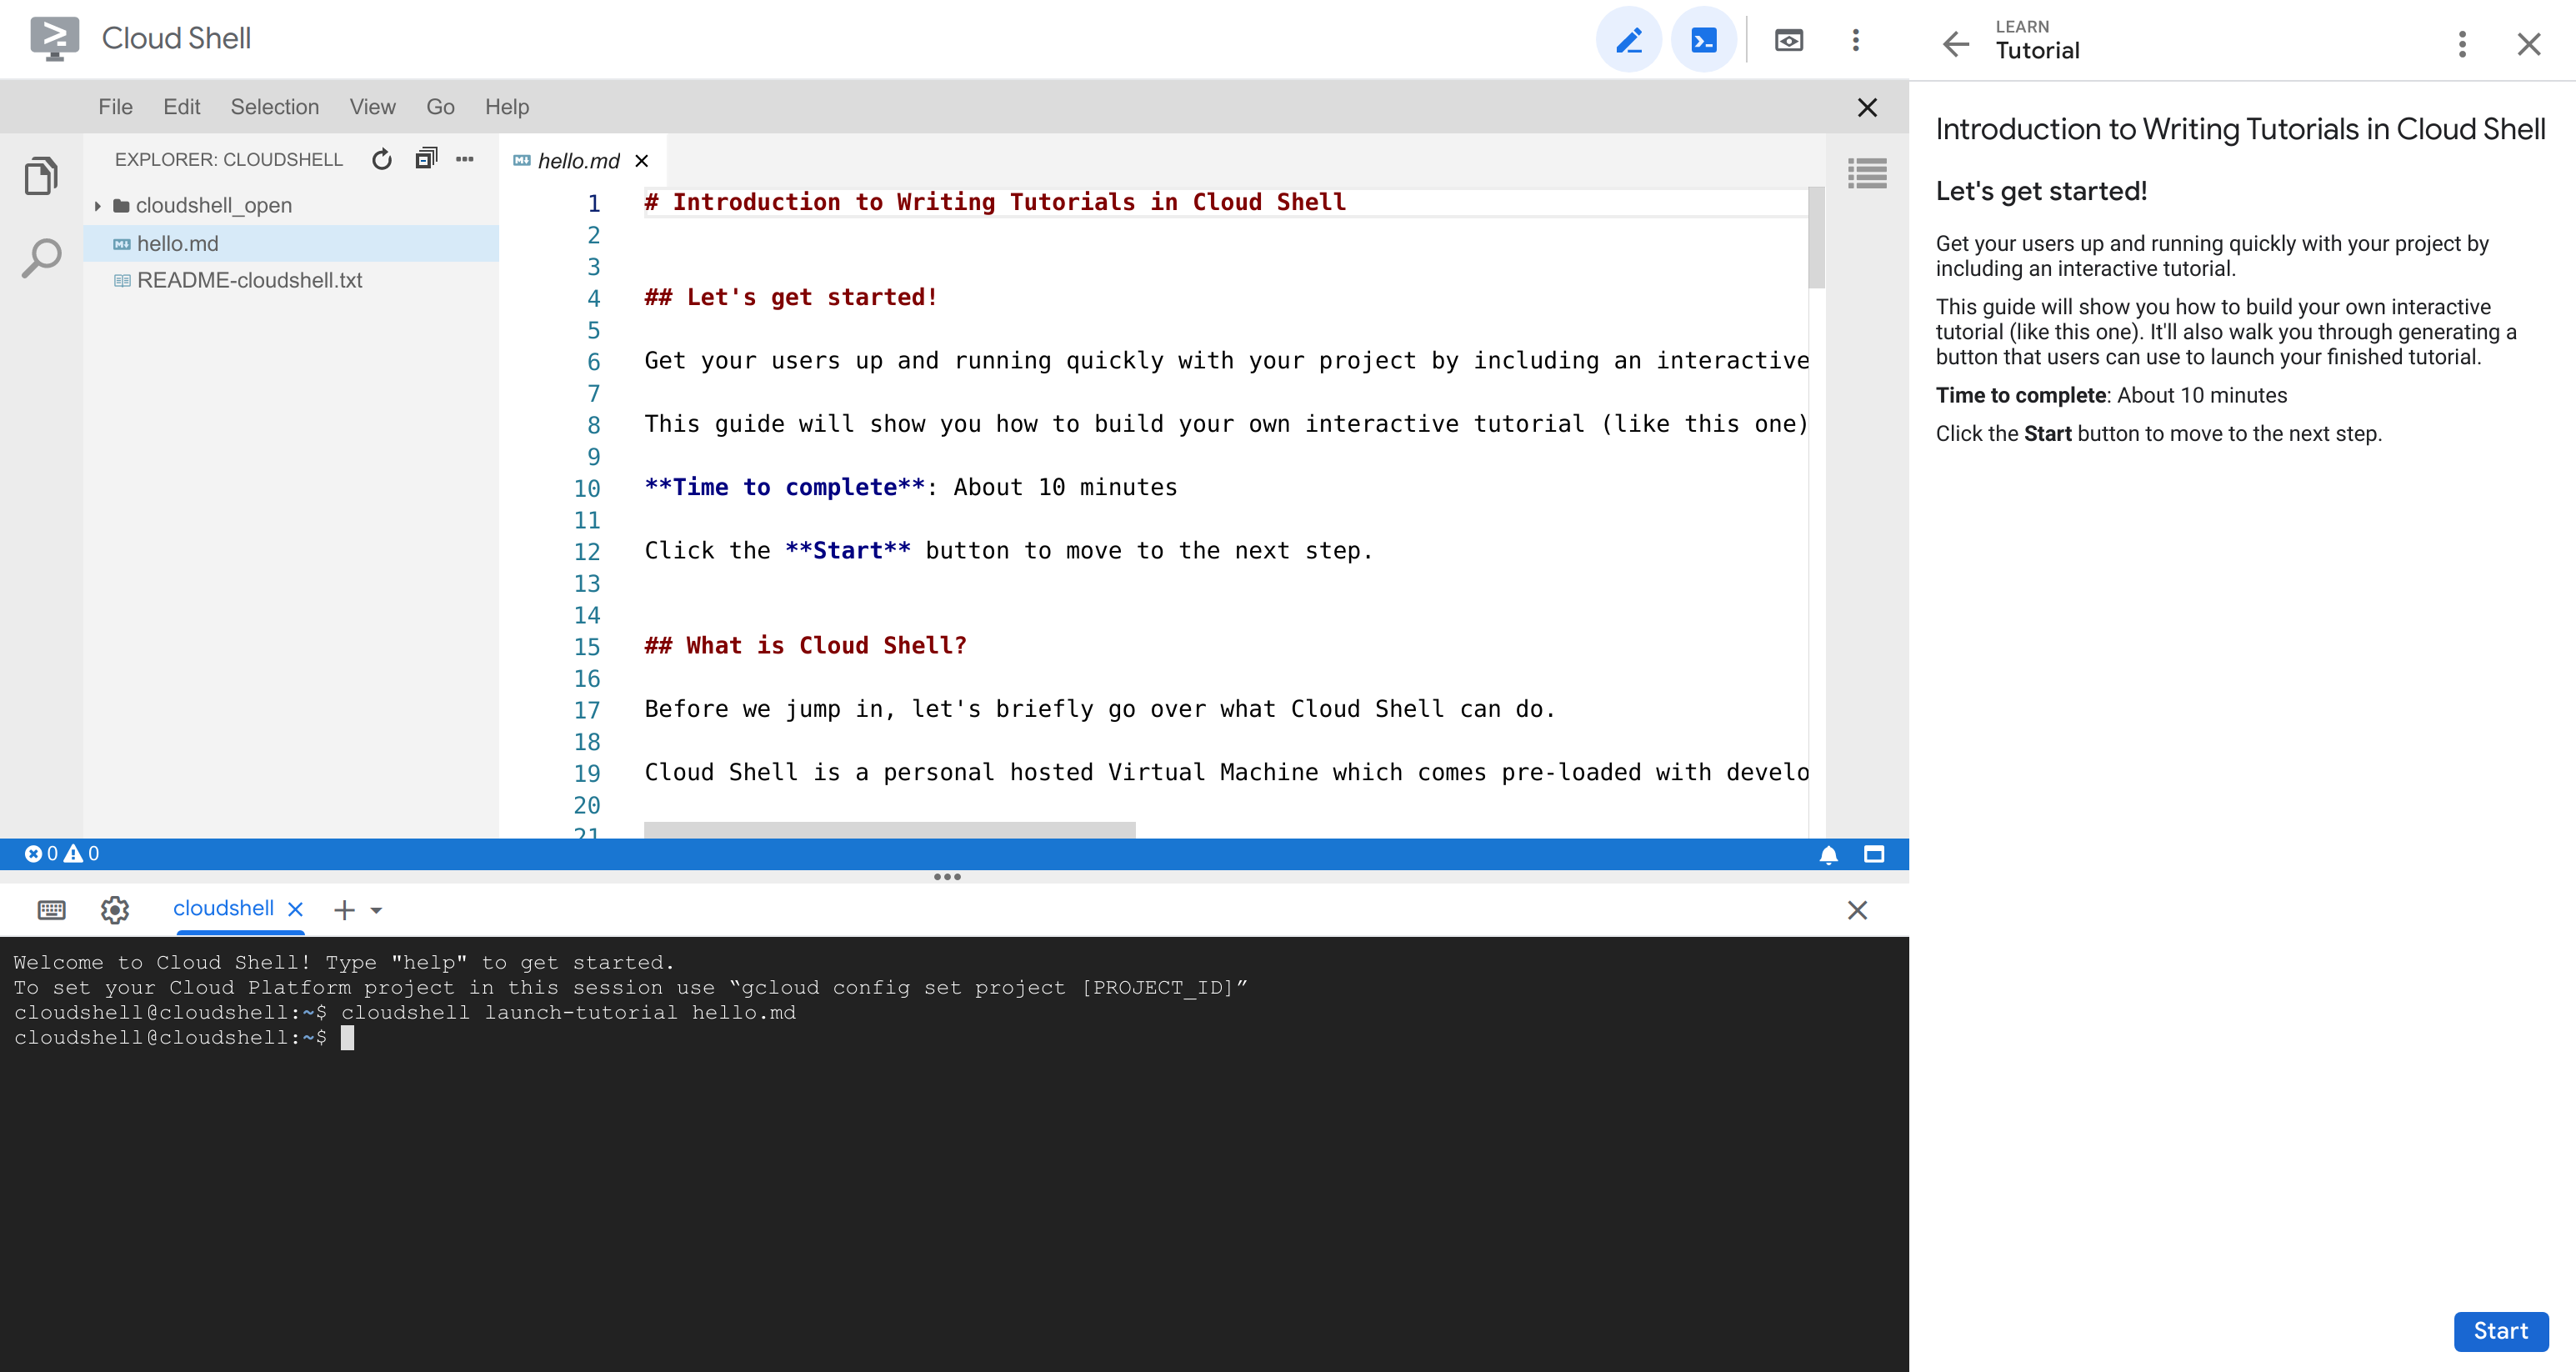Click the tutorial table of contents icon
This screenshot has height=1372, width=2576.
[x=1869, y=173]
